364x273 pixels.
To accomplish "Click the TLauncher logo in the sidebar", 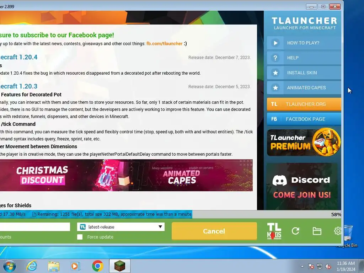I will point(304,23).
